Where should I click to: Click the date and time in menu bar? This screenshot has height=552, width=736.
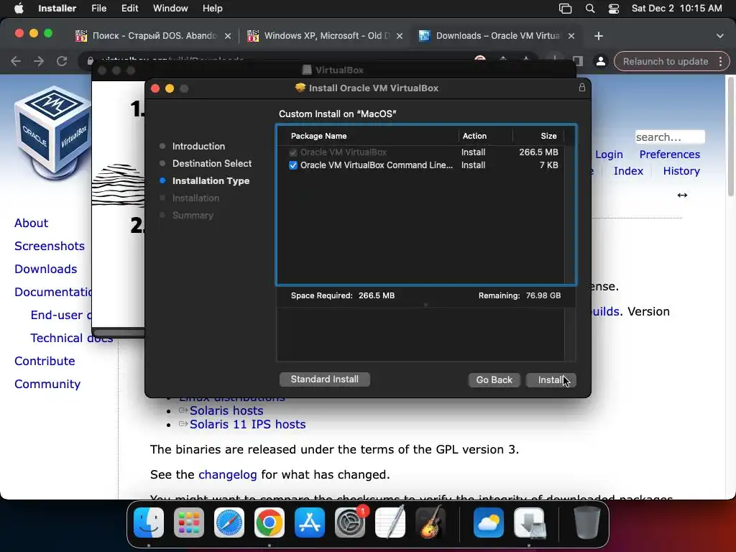676,9
